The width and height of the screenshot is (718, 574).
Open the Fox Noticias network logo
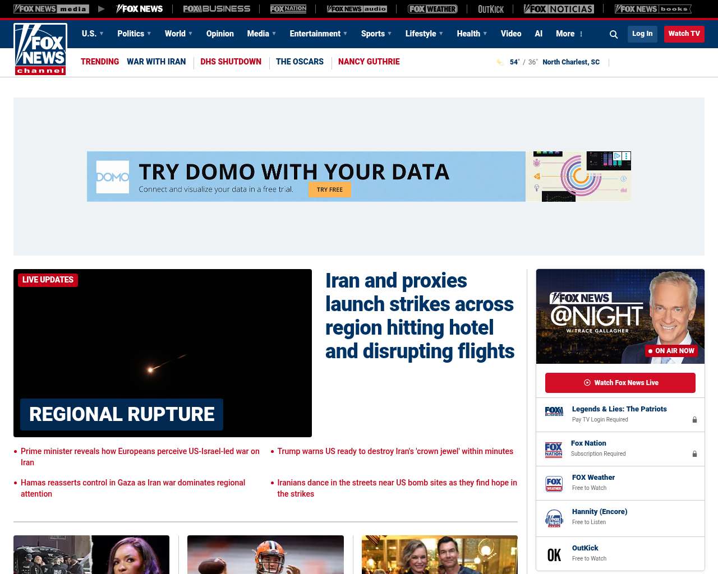tap(559, 9)
